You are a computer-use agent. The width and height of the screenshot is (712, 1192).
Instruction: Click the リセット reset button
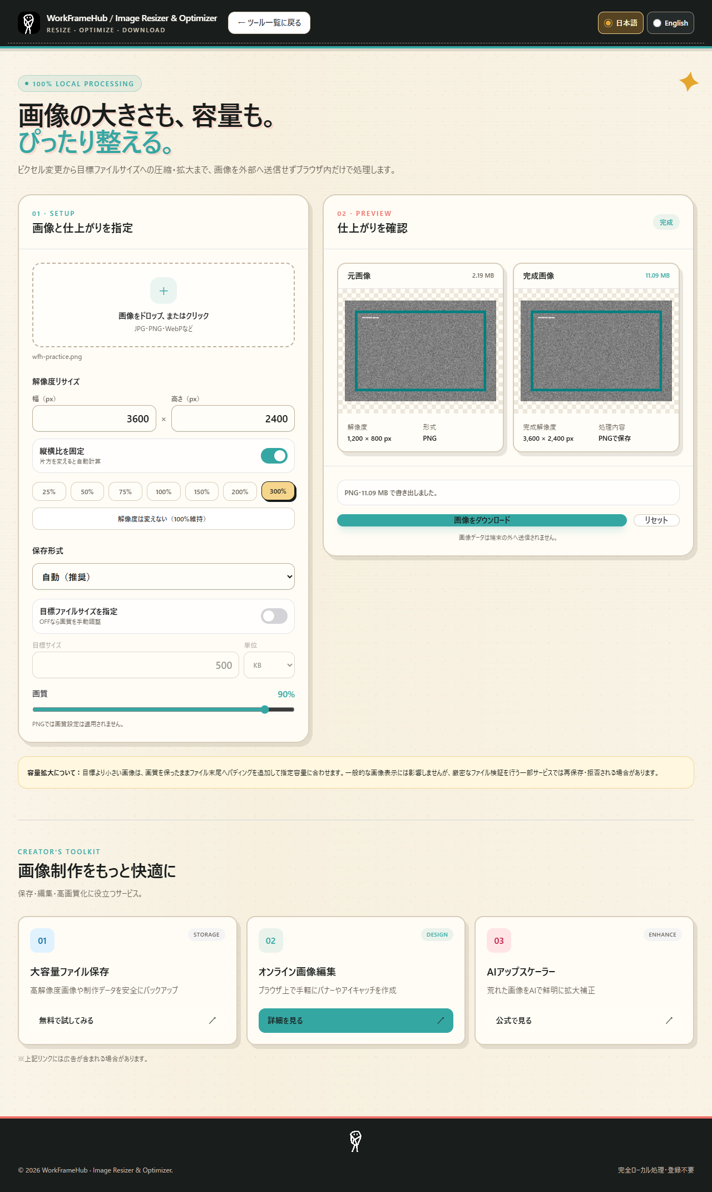(656, 520)
